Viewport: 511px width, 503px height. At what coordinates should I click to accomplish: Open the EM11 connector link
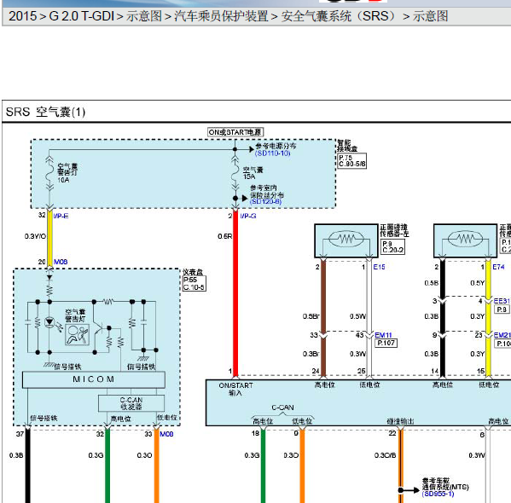(383, 335)
